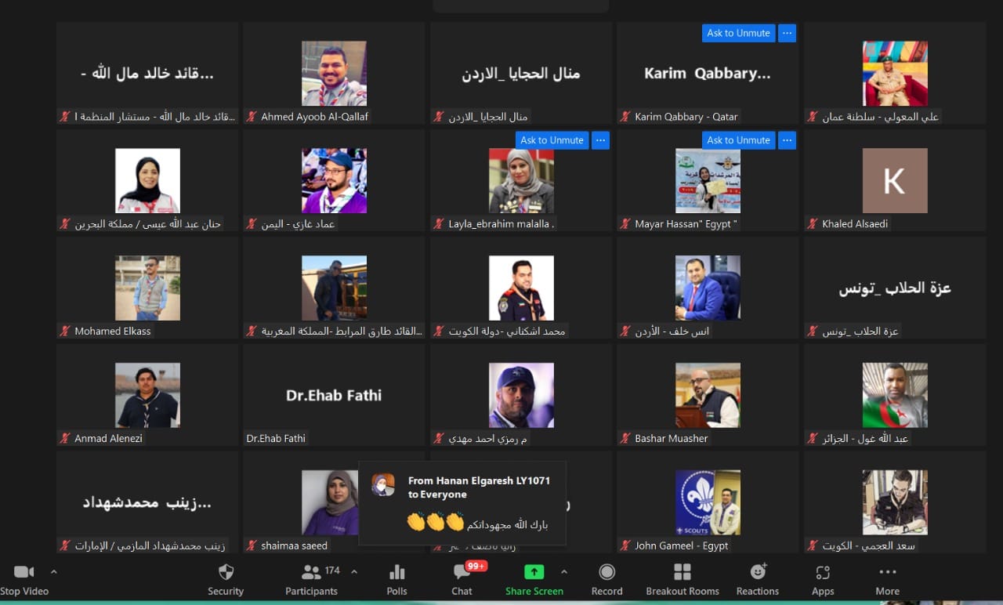Click the chat message from Hanan Elgaresh
This screenshot has width=1003, height=605.
[462, 503]
